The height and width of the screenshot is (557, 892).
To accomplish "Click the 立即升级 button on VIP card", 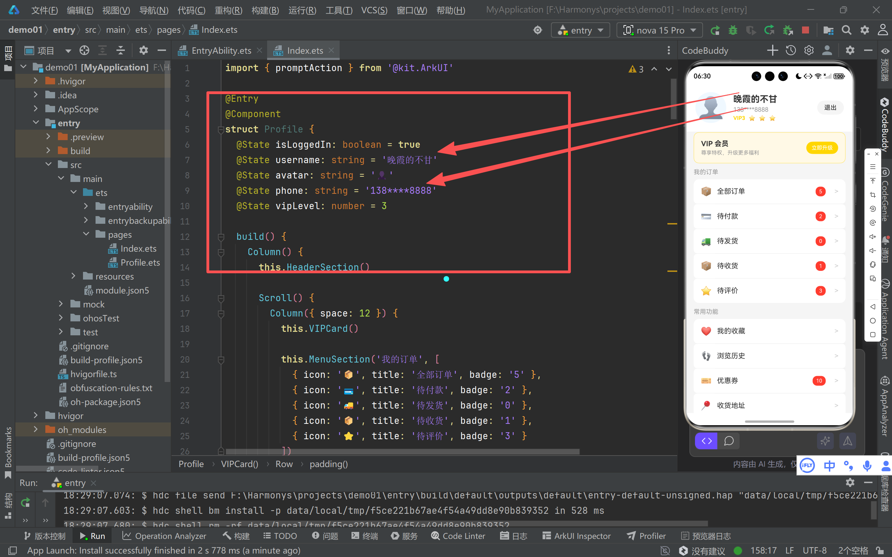I will [822, 148].
